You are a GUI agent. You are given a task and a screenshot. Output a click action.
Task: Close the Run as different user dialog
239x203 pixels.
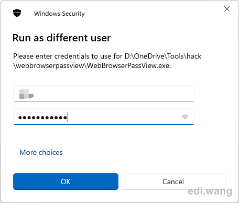227,9
